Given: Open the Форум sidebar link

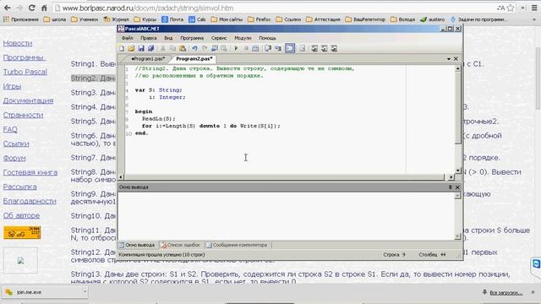Looking at the screenshot, I should click(x=14, y=158).
